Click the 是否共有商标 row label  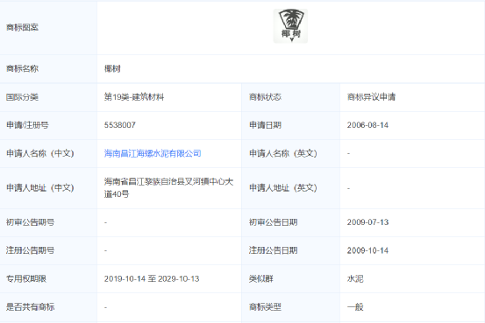31,307
